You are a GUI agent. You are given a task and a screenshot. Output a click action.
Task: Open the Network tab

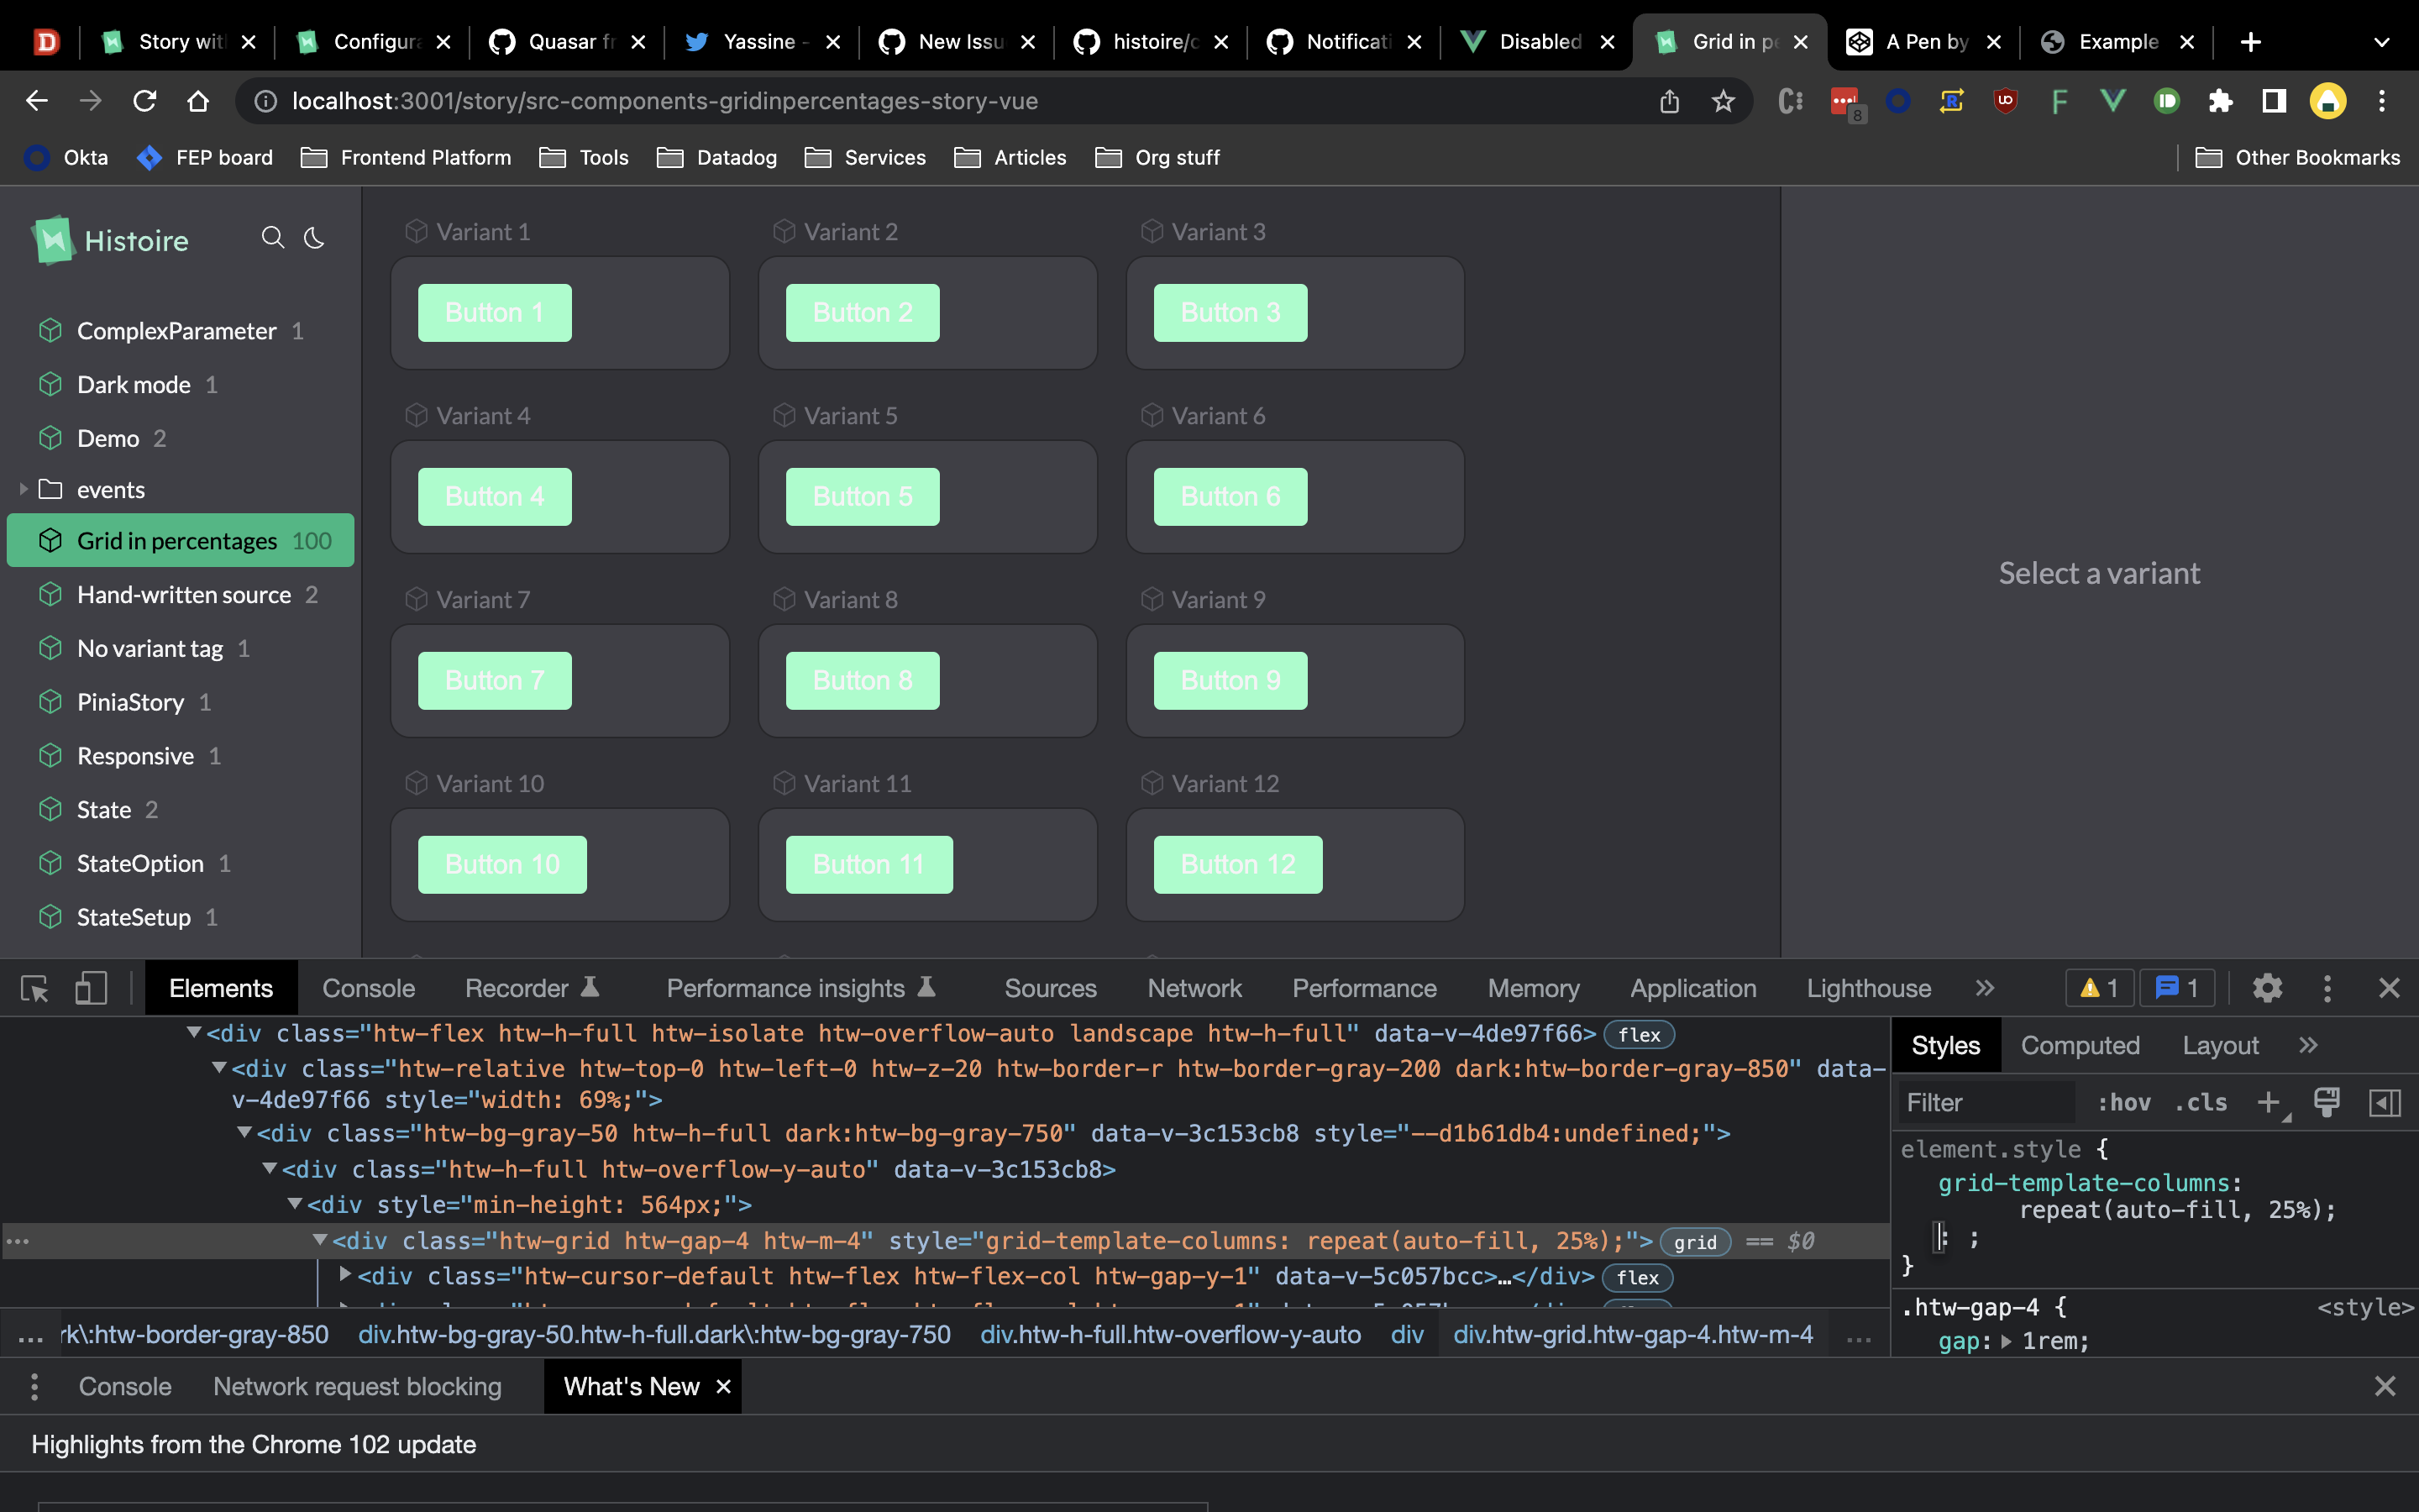pyautogui.click(x=1194, y=989)
